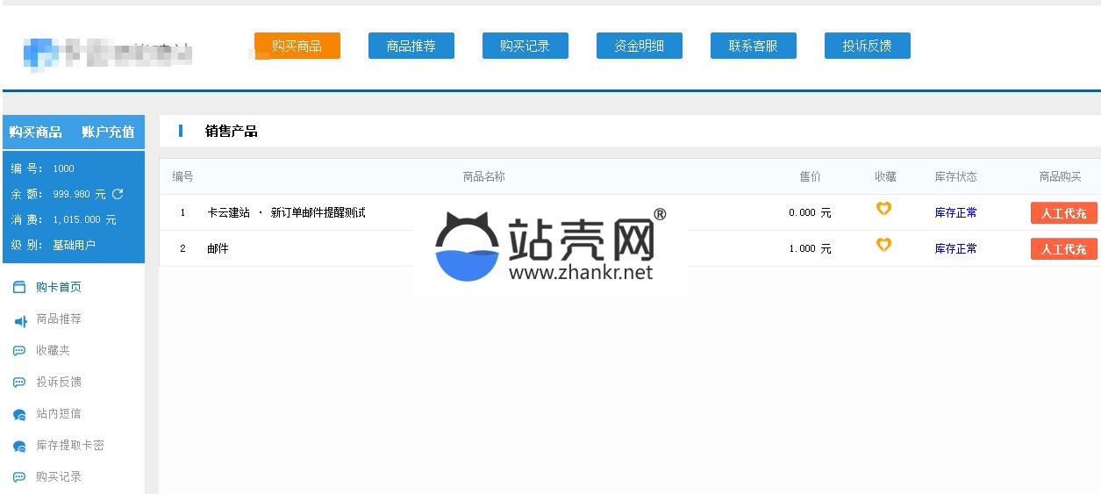Open the 站内短信 sidebar link
This screenshot has height=494, width=1101.
(59, 413)
